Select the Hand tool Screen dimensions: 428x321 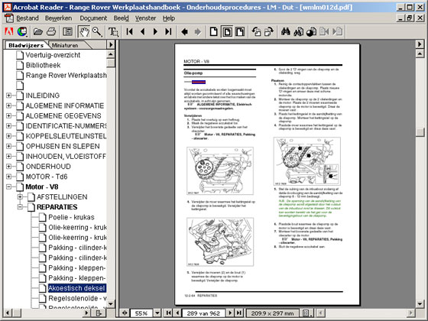[x=84, y=31]
